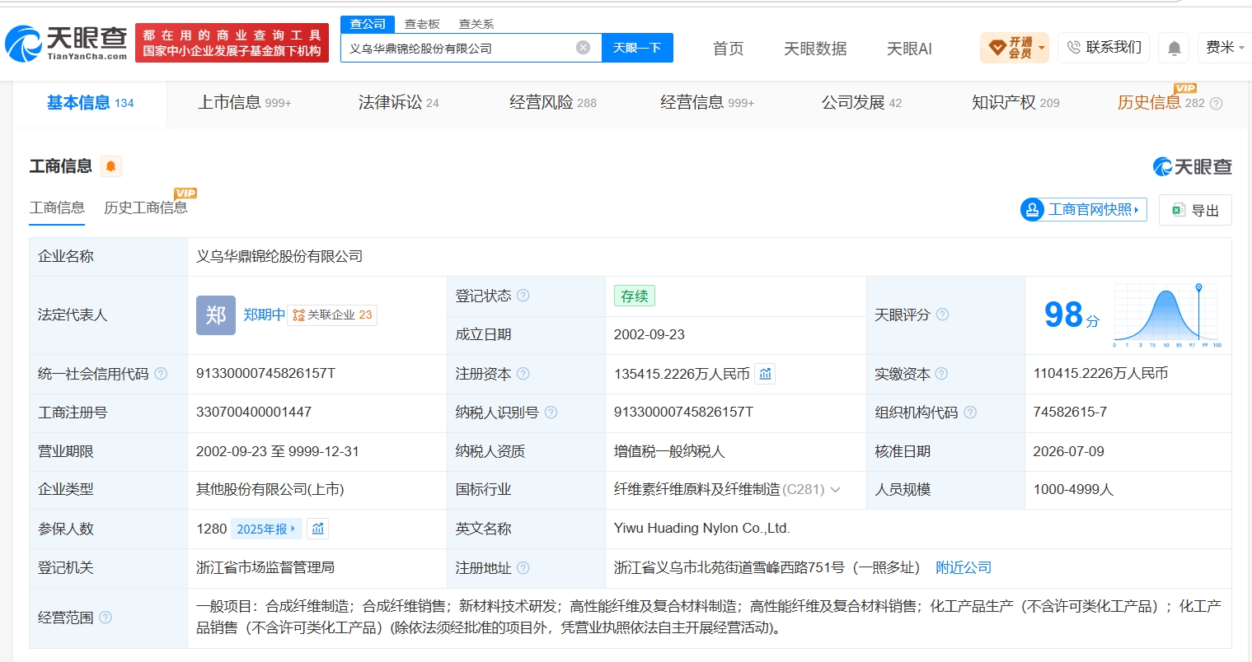Open help icon next to 组织机构代码
This screenshot has height=662, width=1252.
[970, 413]
